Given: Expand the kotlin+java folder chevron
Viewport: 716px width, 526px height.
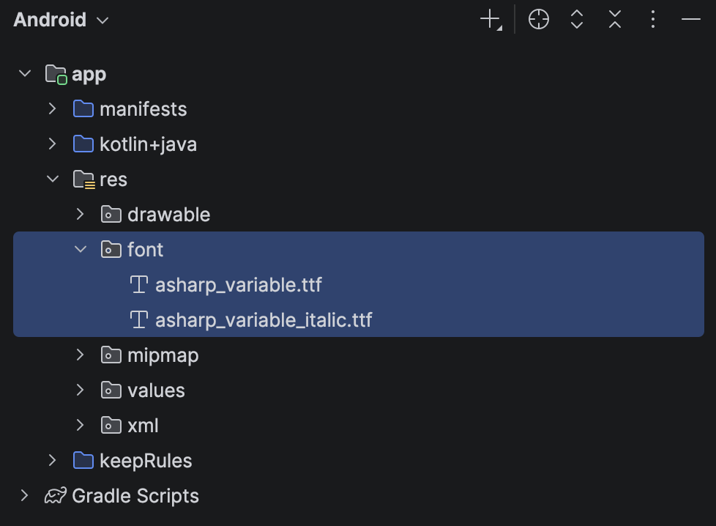Looking at the screenshot, I should 53,144.
